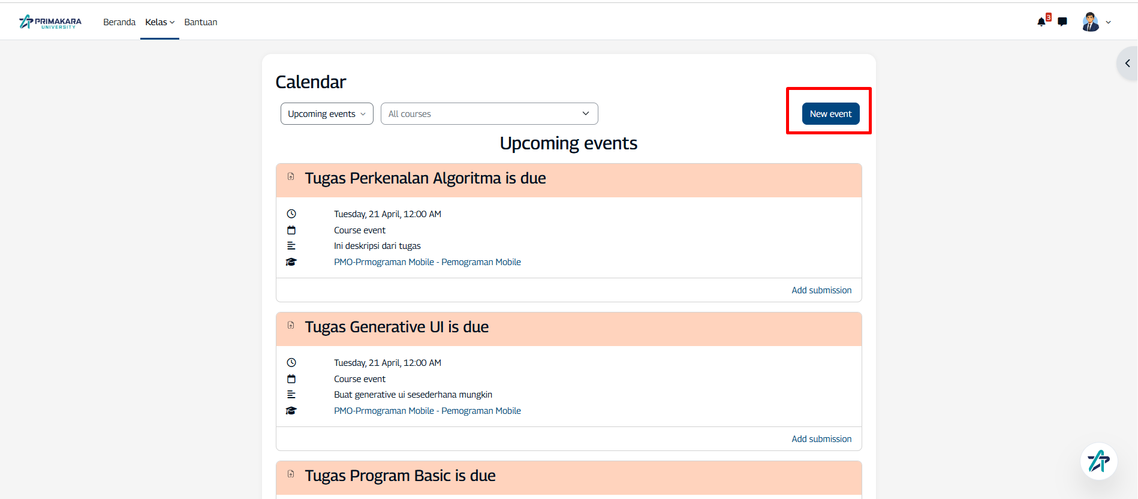Go to Beranda
Screen dimensions: 1138x499
(x=119, y=22)
